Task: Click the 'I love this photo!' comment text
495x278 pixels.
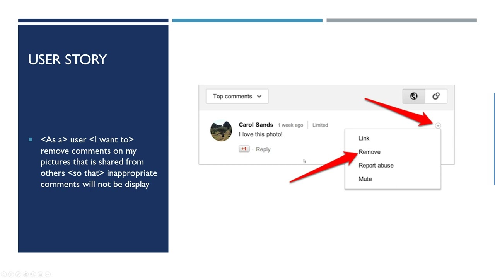Action: click(261, 134)
